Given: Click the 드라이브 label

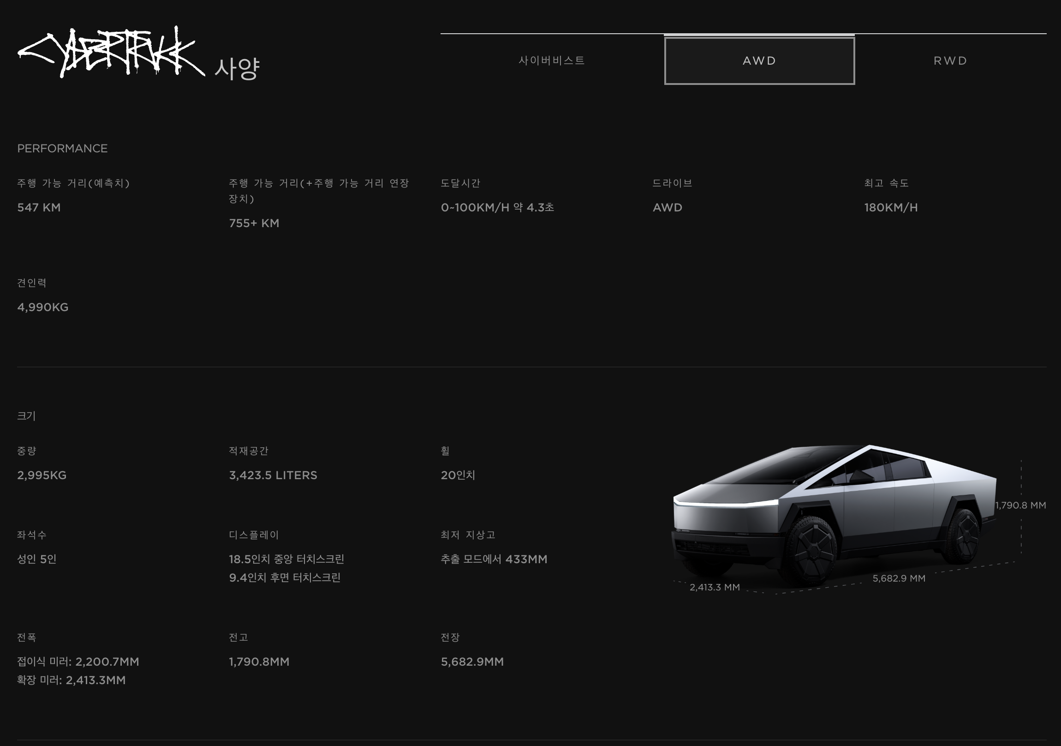Looking at the screenshot, I should point(673,183).
